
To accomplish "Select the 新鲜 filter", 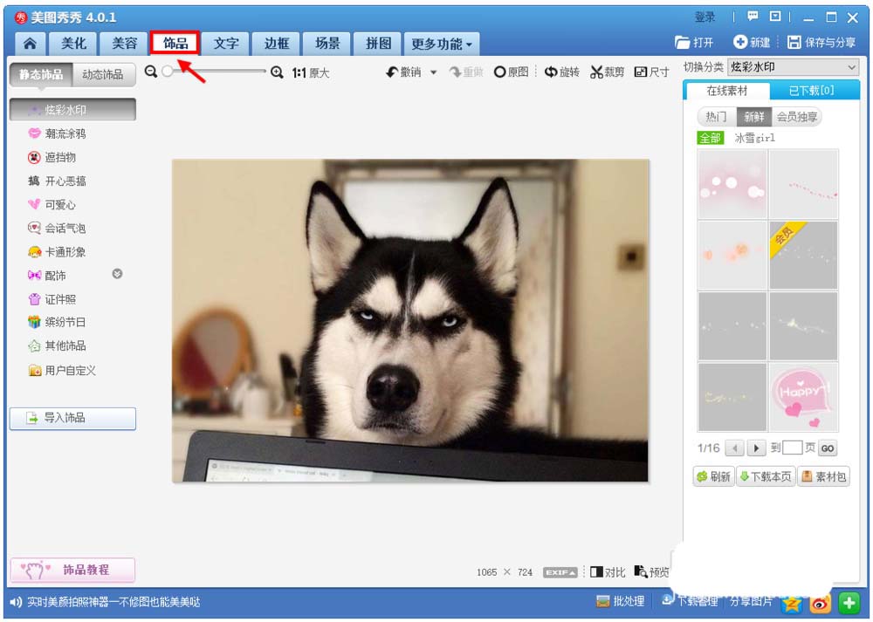I will 754,117.
